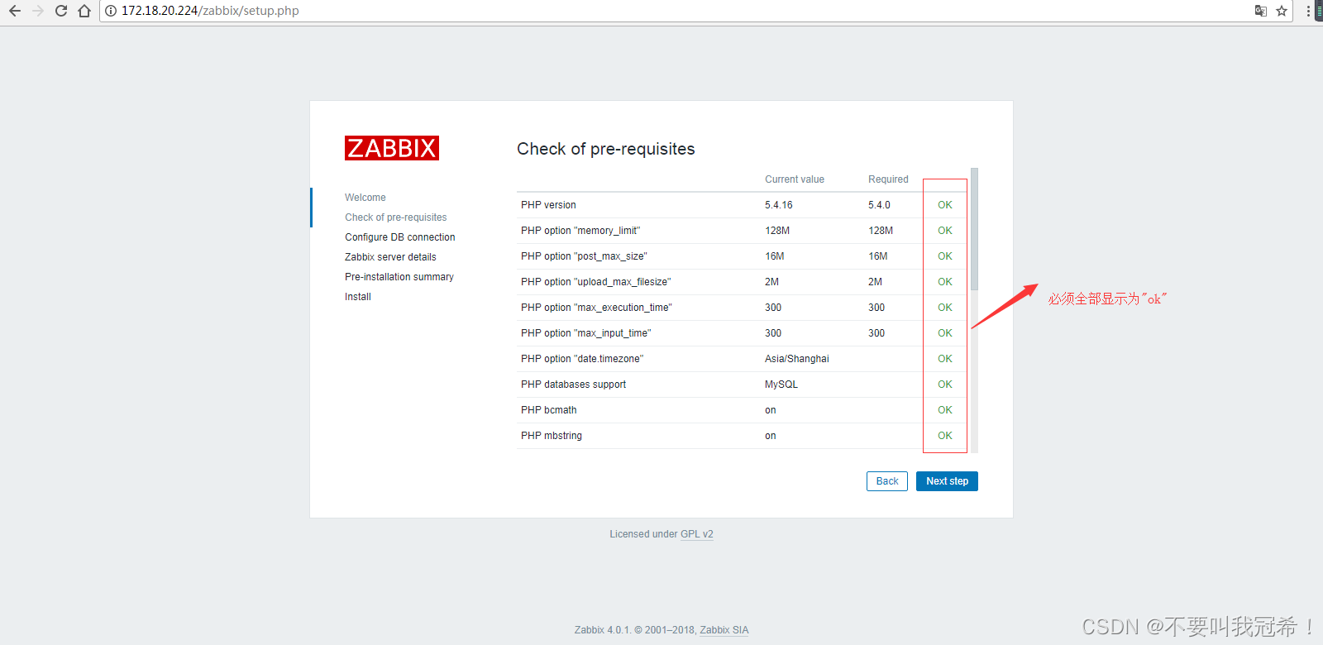Click the Next step button
Screen dimensions: 1323x645
pyautogui.click(x=947, y=481)
